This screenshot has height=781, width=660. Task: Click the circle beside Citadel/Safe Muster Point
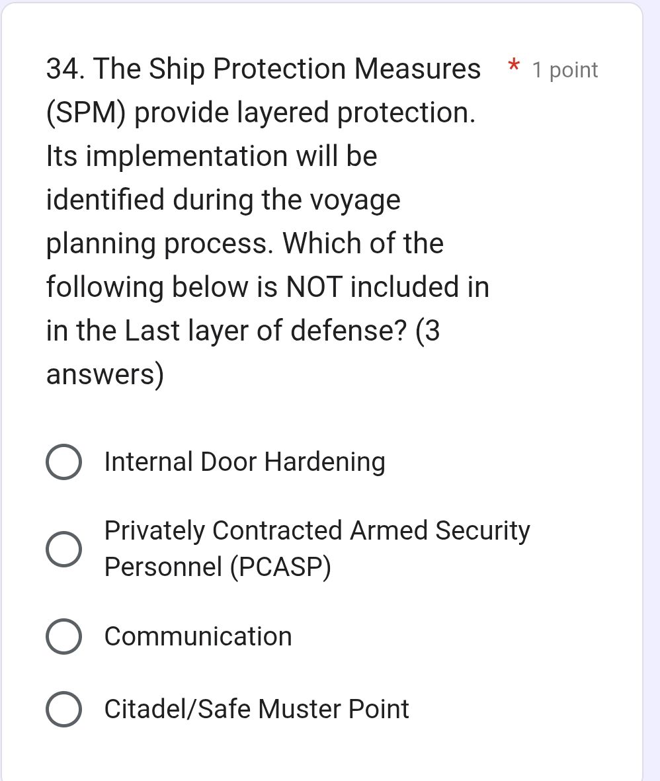(x=64, y=708)
